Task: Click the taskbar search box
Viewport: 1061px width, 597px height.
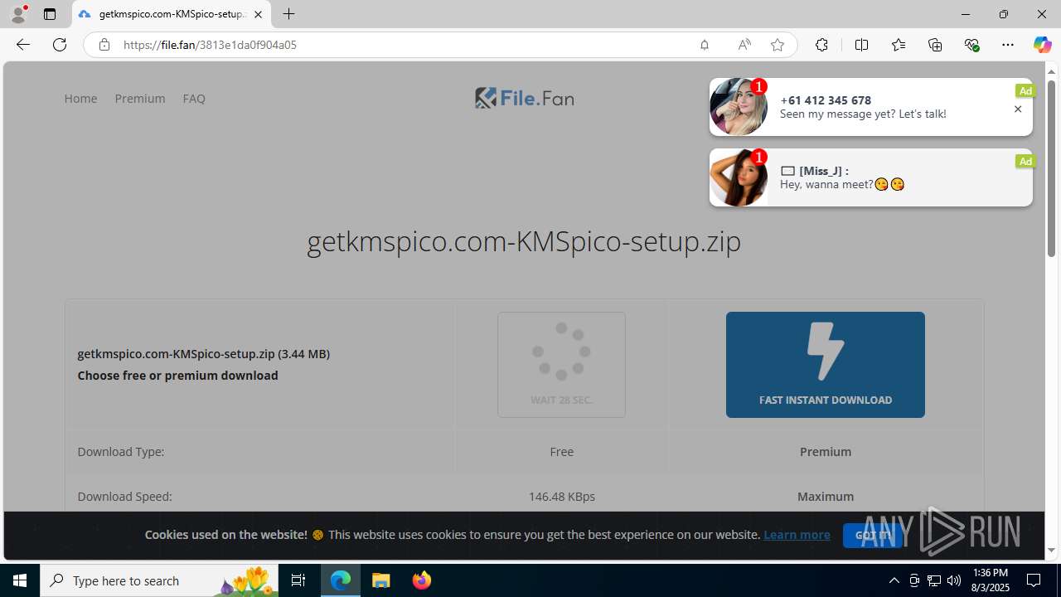Action: (159, 580)
